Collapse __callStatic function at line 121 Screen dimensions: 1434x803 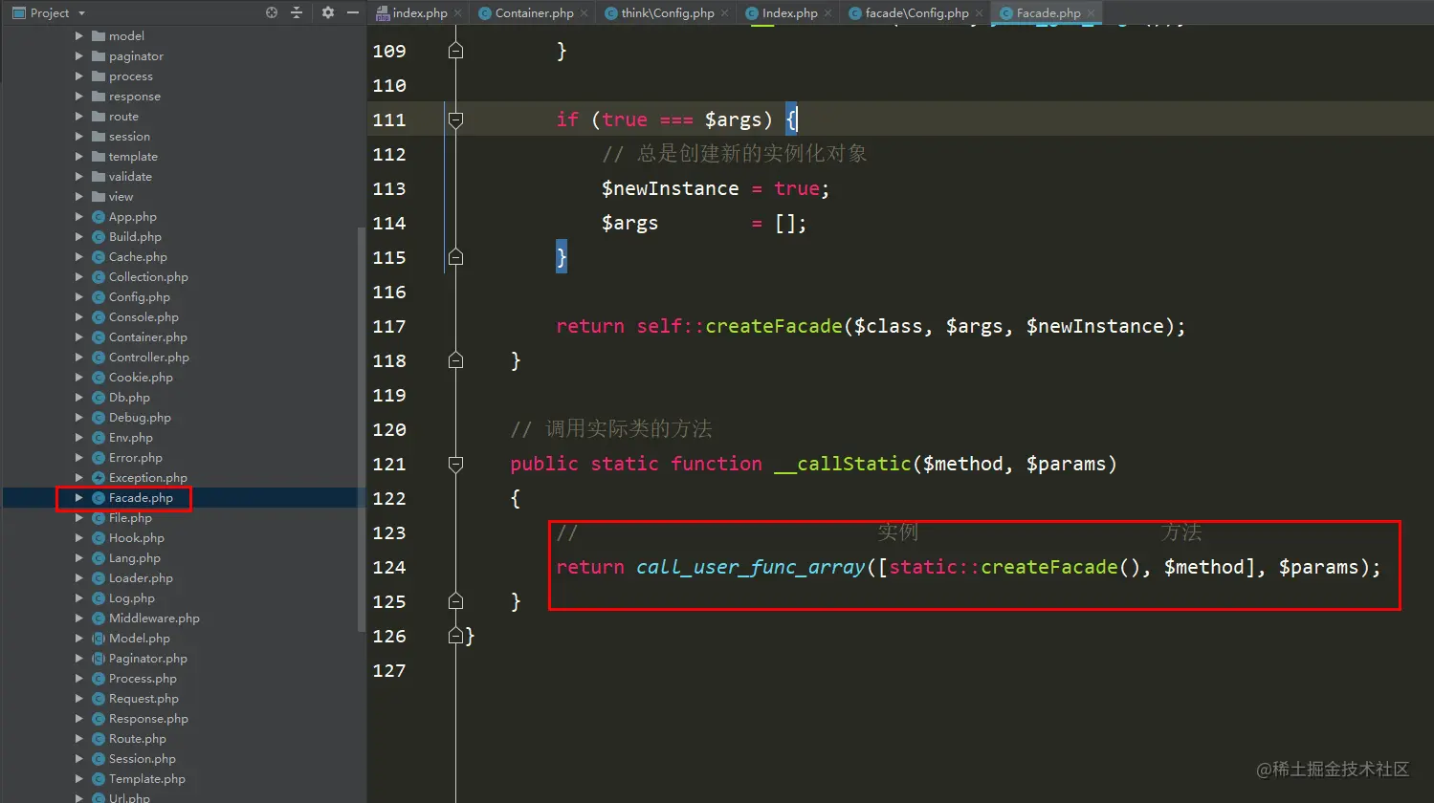pyautogui.click(x=455, y=464)
